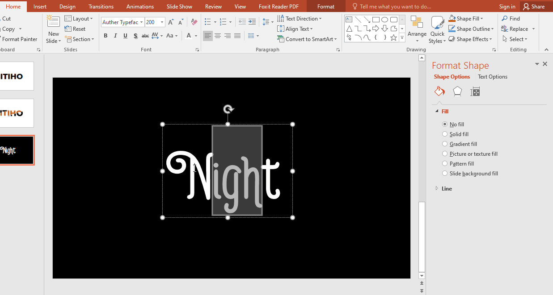This screenshot has height=295, width=553.
Task: Open the Size & Properties icon in Format Shape
Action: [475, 91]
